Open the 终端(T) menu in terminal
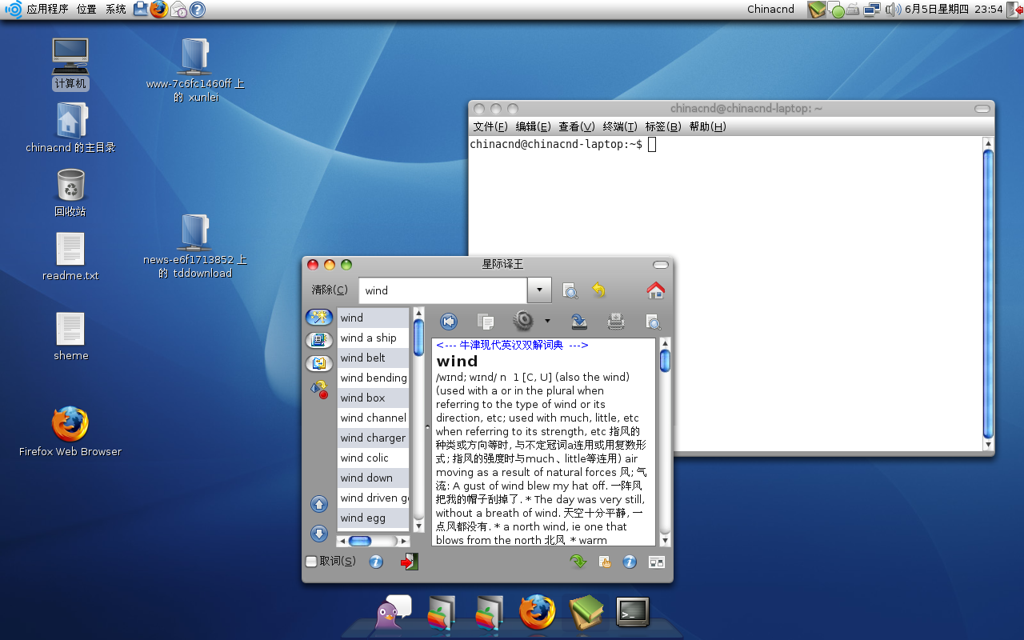 [x=620, y=126]
